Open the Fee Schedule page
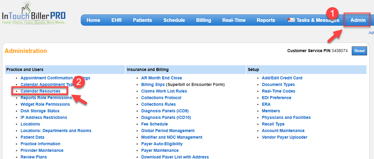The width and height of the screenshot is (374, 159). tap(154, 124)
